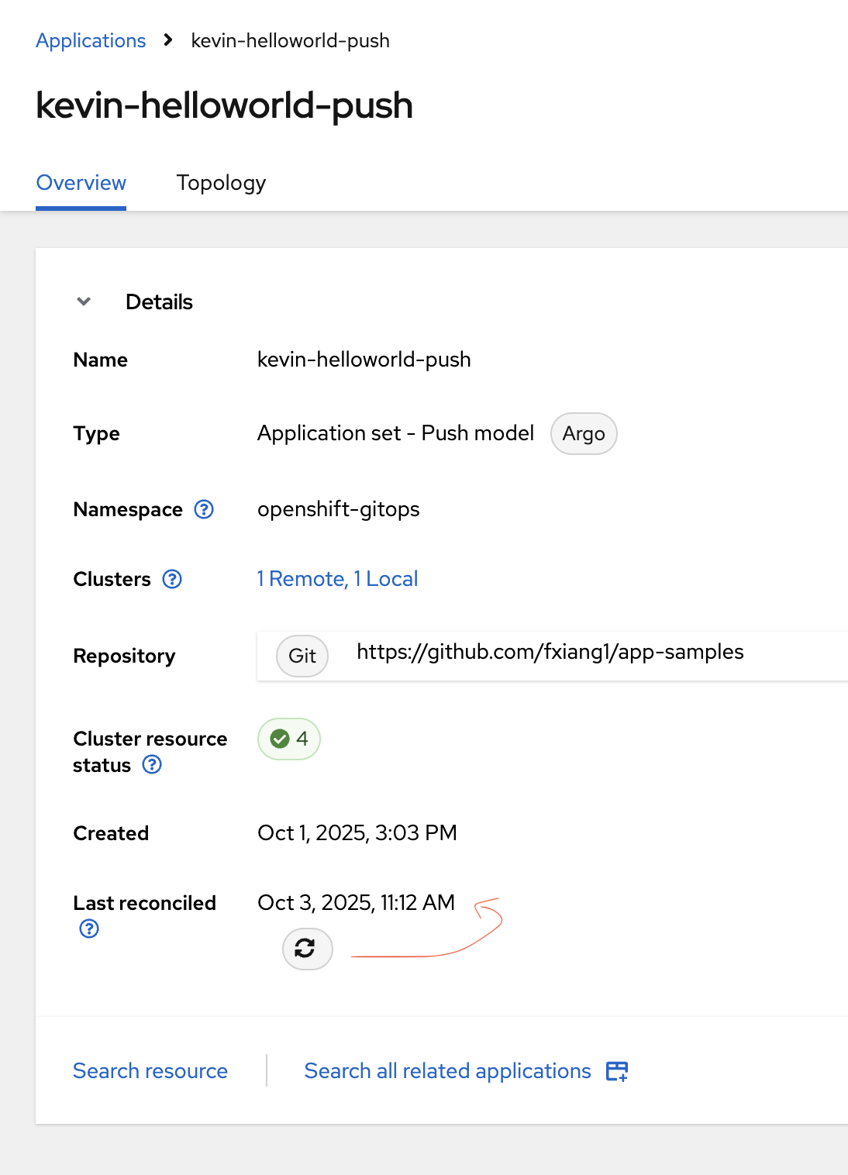848x1175 pixels.
Task: Click the Last reconciled help icon
Action: [x=89, y=929]
